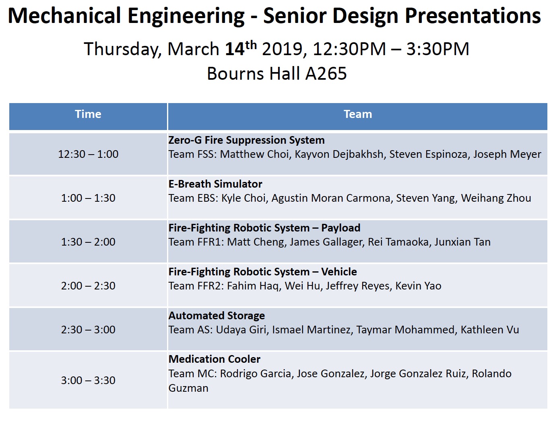Viewport: 553px width, 434px height.
Task: Click the Thursday, March 14th date line
Action: pos(276,49)
